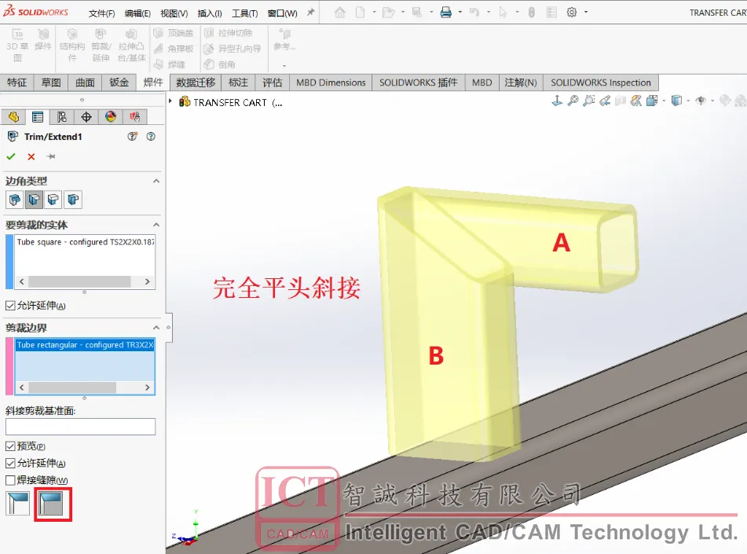Toggle 允许延伸 checkbox below preview
The image size is (747, 554).
10,463
